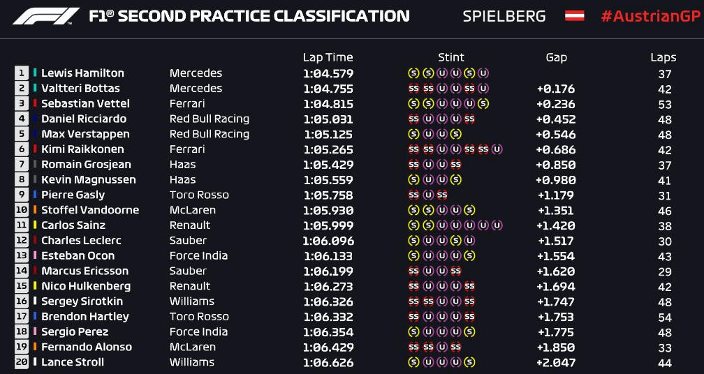Open the #AustrianGP hashtag

(651, 16)
